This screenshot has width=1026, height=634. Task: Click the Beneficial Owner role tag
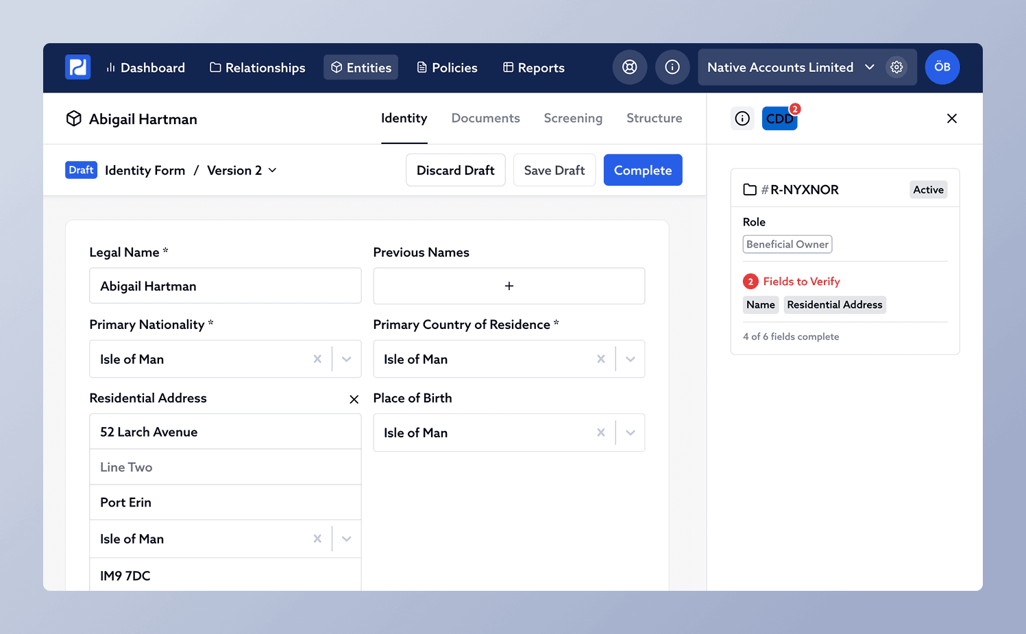click(787, 244)
